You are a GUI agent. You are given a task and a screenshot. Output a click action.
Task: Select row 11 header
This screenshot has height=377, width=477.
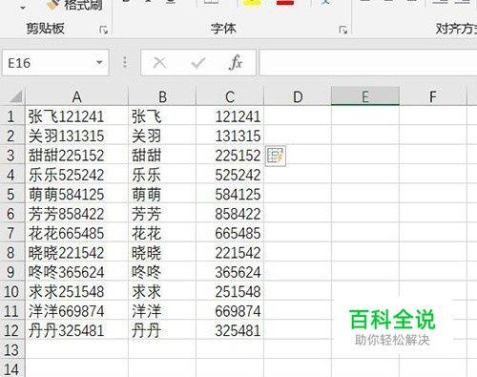click(12, 311)
